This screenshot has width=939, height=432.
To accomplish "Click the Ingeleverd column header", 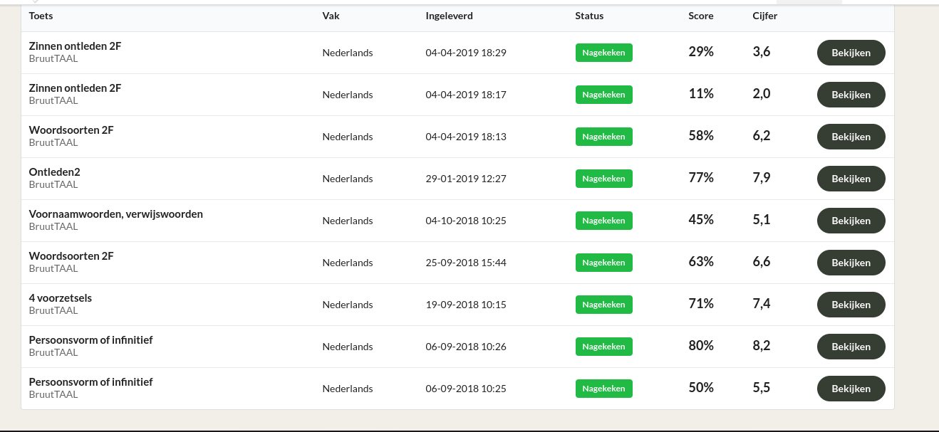I will [449, 16].
